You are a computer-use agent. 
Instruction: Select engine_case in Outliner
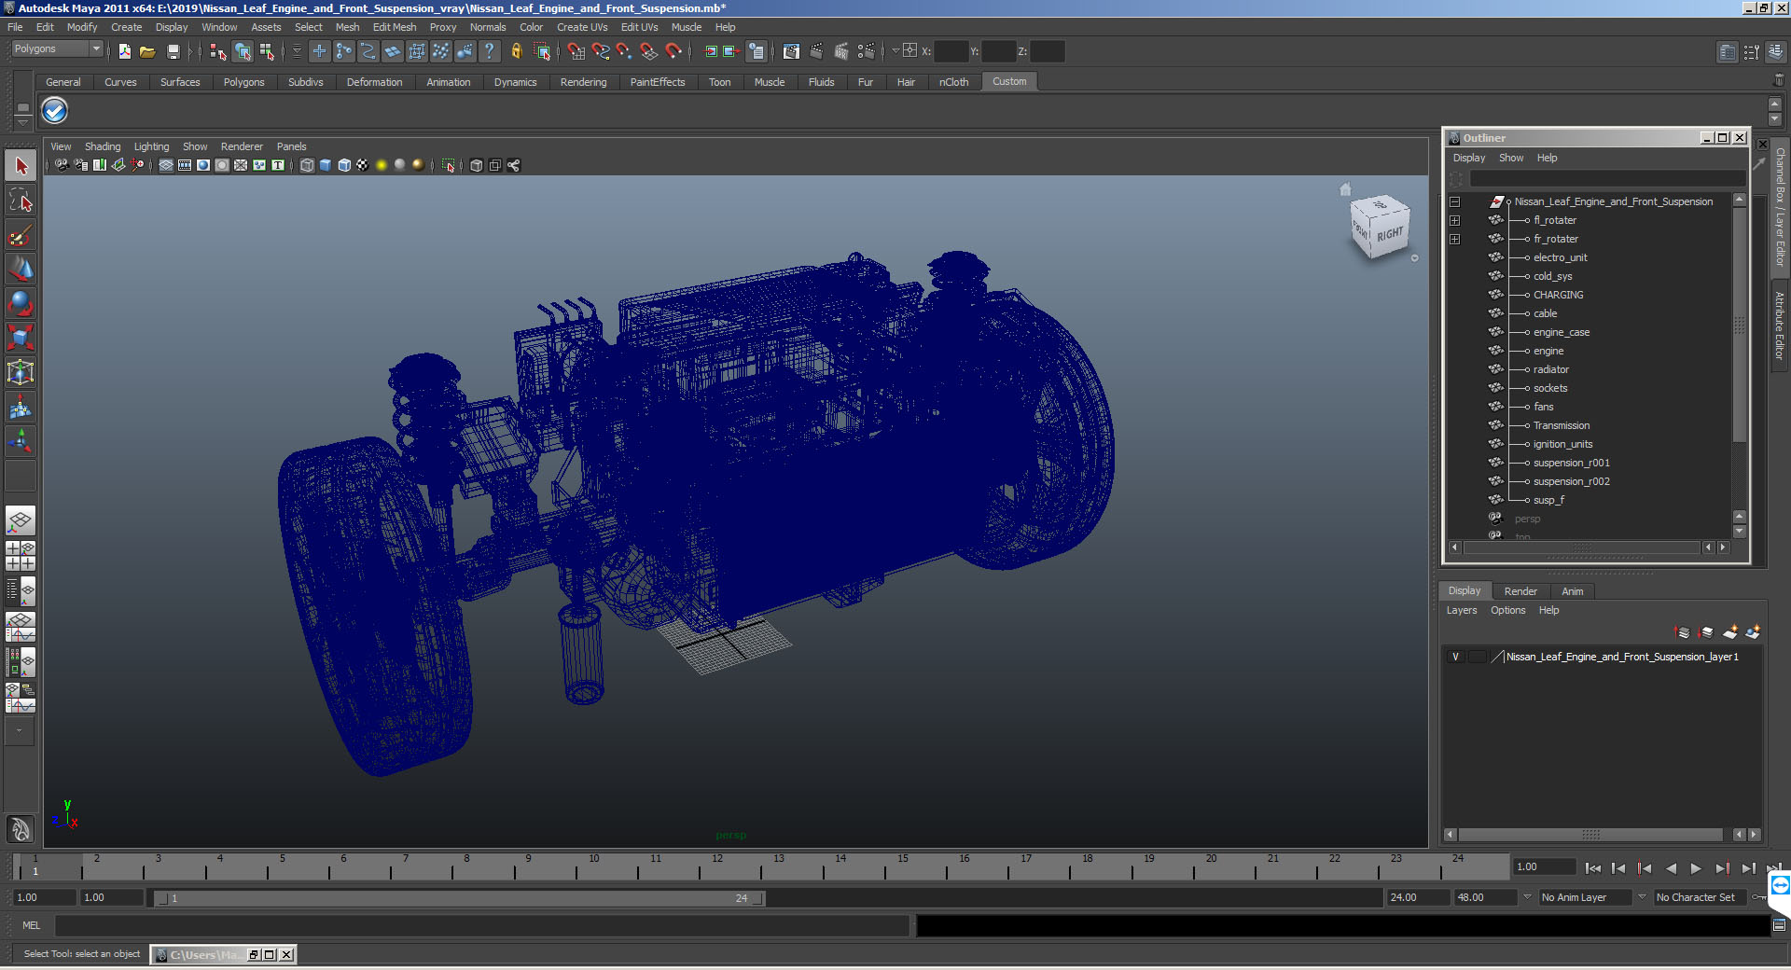pos(1562,332)
